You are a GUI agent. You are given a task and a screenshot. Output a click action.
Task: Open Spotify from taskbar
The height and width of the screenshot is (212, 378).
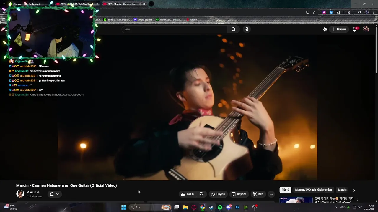(x=220, y=207)
